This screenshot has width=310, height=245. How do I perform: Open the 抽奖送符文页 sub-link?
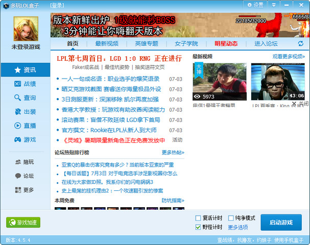pos(150,67)
